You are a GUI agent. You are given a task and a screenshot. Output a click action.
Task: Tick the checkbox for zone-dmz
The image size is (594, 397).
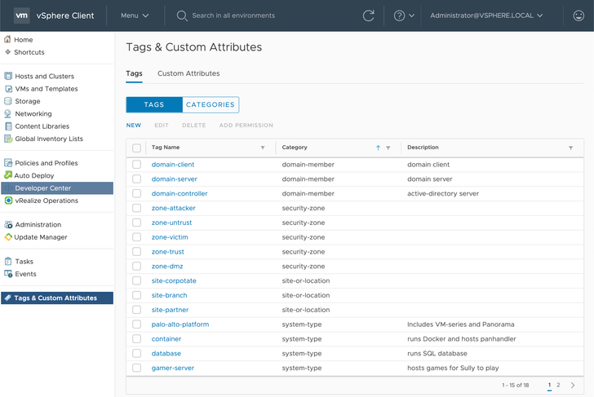click(x=136, y=267)
